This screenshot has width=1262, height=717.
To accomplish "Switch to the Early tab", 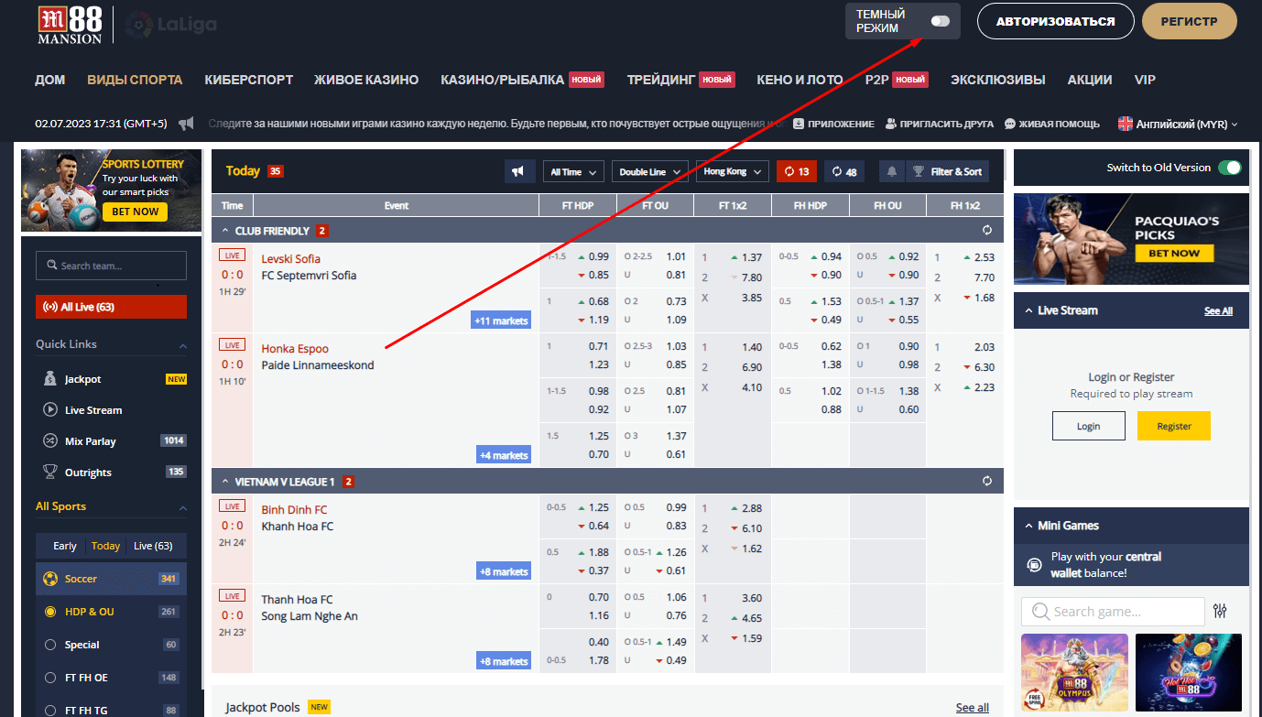I will point(65,546).
